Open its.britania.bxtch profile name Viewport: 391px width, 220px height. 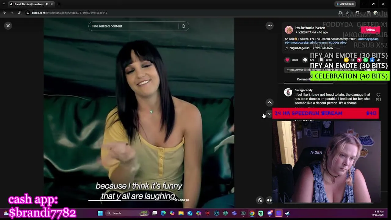[x=310, y=28]
